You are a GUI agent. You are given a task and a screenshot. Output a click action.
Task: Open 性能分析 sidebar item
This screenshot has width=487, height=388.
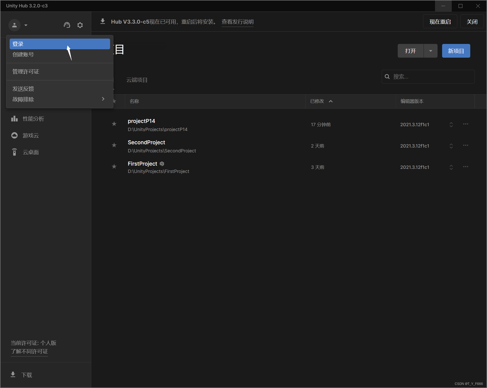tap(46, 119)
